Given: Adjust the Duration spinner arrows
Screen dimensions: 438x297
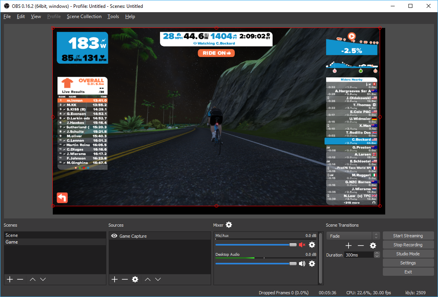Looking at the screenshot, I should click(x=377, y=255).
